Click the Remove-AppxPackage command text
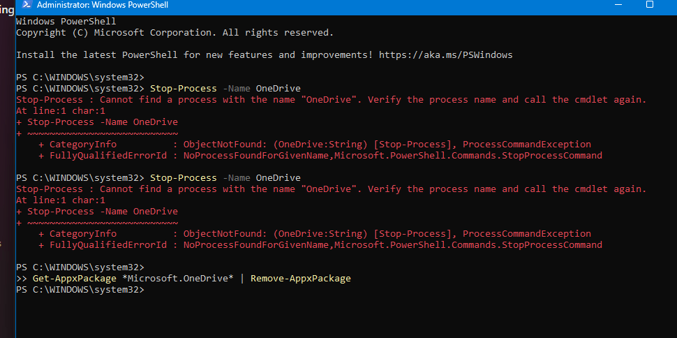Viewport: 677px width, 338px height. pos(301,279)
